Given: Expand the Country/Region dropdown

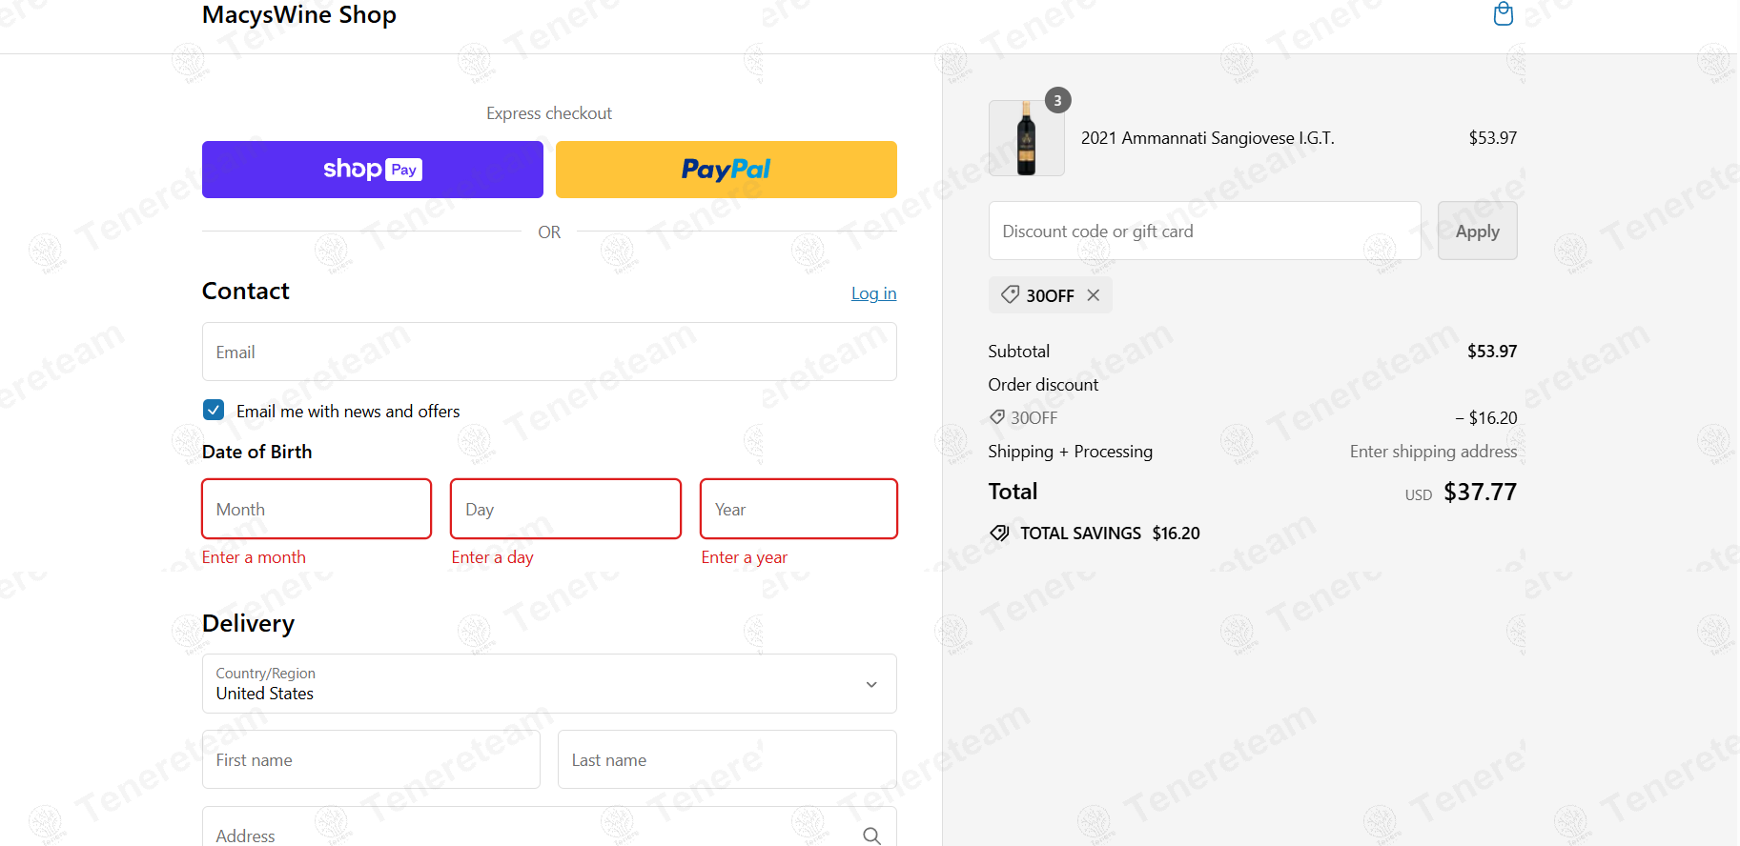Looking at the screenshot, I should [x=549, y=683].
